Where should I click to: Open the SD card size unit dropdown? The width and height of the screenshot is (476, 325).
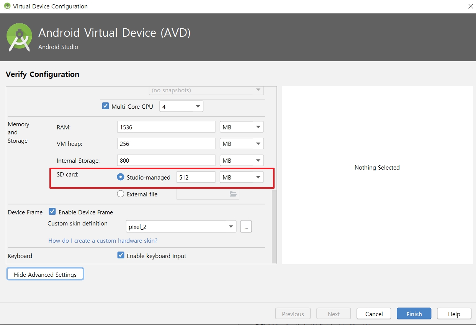(x=242, y=177)
